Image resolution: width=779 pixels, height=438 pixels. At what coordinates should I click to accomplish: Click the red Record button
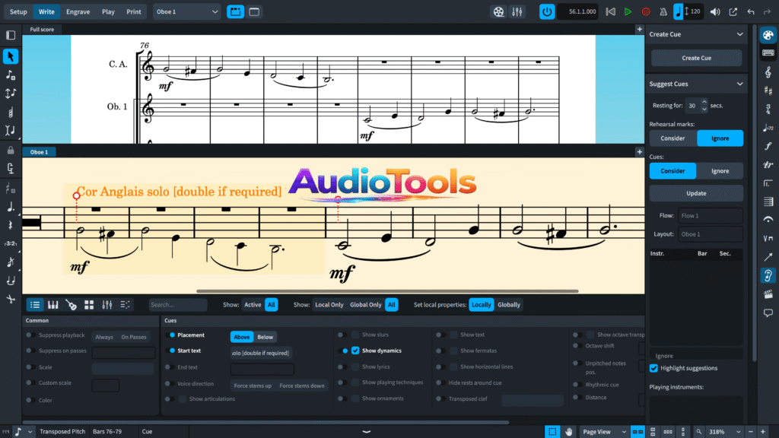646,11
